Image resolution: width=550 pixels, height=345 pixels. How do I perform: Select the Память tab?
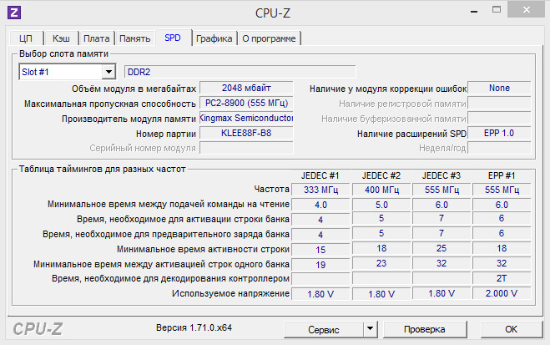(134, 38)
